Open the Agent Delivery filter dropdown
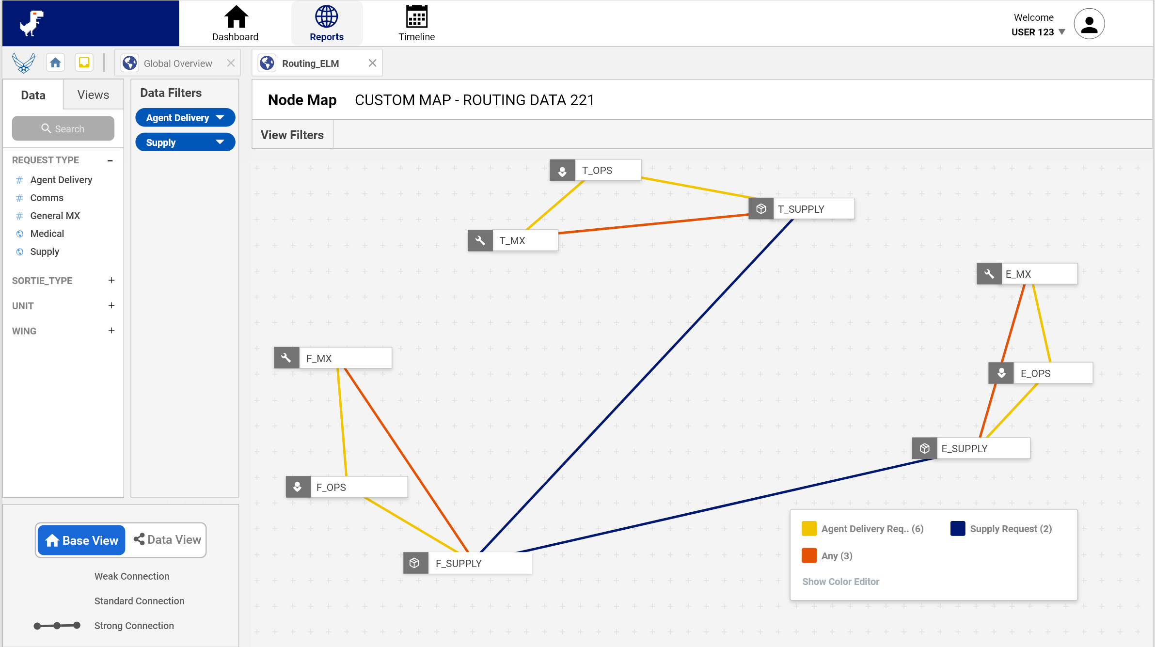The image size is (1155, 647). pyautogui.click(x=185, y=118)
